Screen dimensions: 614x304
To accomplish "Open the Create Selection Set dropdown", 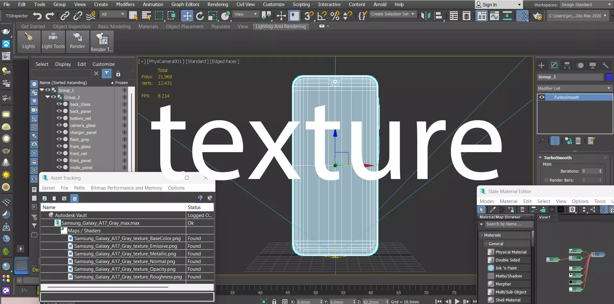I will point(393,14).
